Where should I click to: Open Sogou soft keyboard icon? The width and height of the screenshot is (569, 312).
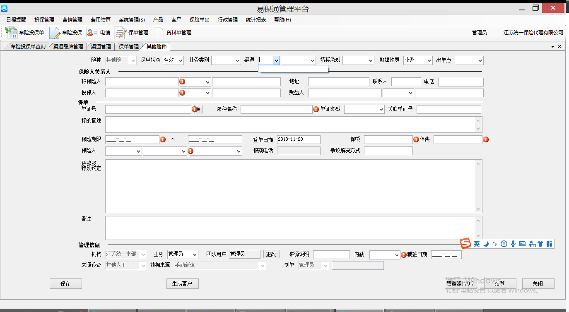(x=522, y=244)
